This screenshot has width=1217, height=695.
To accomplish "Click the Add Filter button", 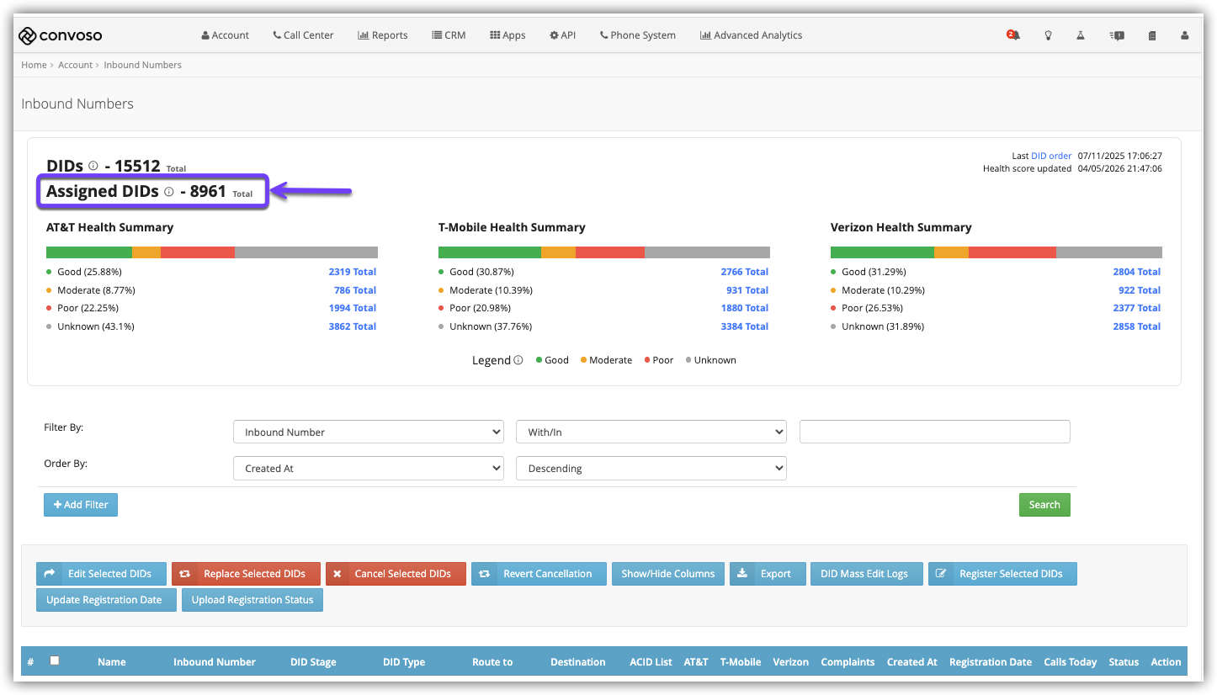I will tap(81, 505).
